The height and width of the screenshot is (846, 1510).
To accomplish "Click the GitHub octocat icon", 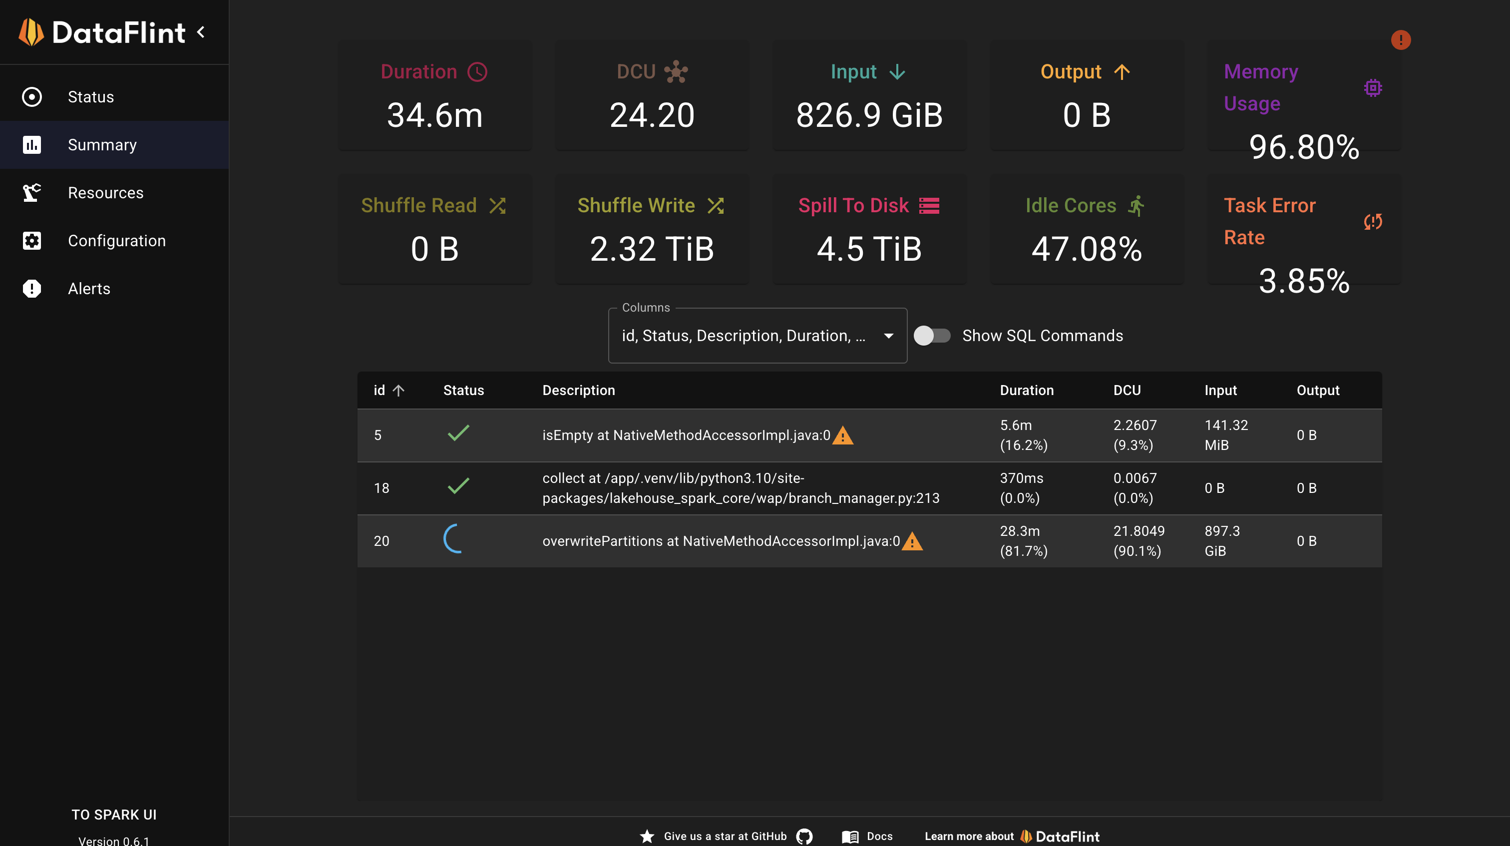I will [804, 836].
